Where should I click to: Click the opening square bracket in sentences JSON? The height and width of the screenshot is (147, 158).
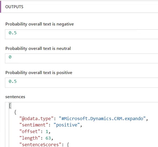10,106
